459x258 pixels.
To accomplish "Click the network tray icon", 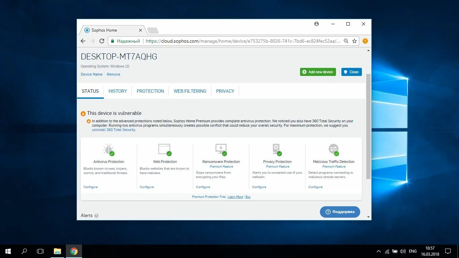I will click(387, 251).
